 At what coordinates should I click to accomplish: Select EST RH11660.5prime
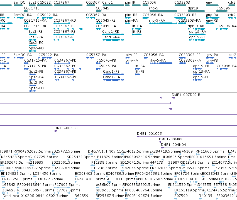(x=210, y=151)
